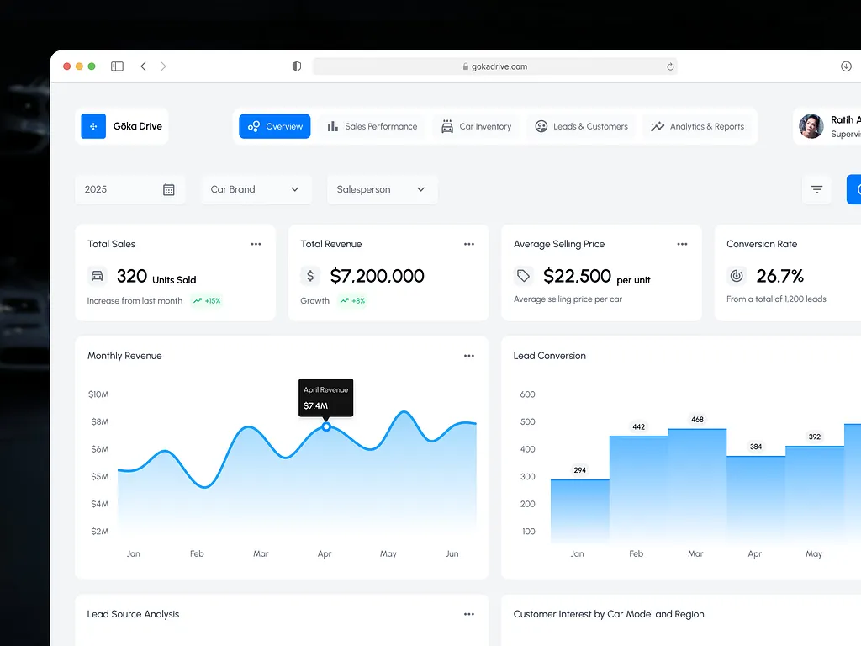Viewport: 861px width, 646px height.
Task: Go forward with browser forward arrow
Action: pos(163,66)
